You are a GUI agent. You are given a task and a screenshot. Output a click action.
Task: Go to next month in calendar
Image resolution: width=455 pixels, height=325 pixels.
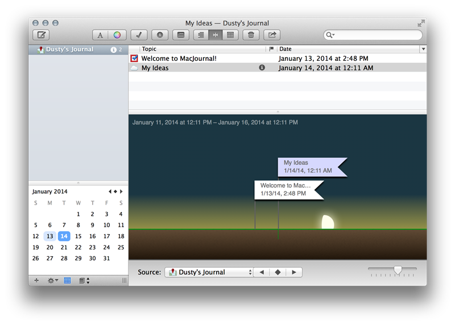click(x=121, y=191)
